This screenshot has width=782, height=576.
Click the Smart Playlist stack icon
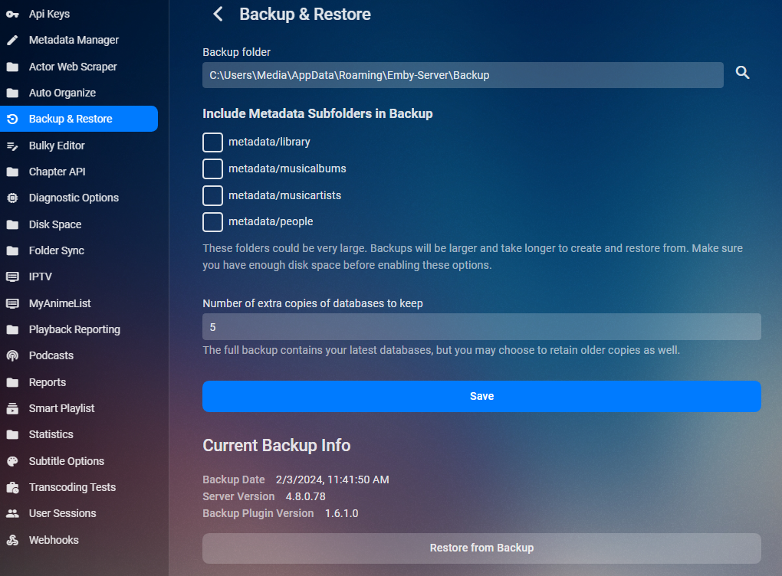[12, 408]
